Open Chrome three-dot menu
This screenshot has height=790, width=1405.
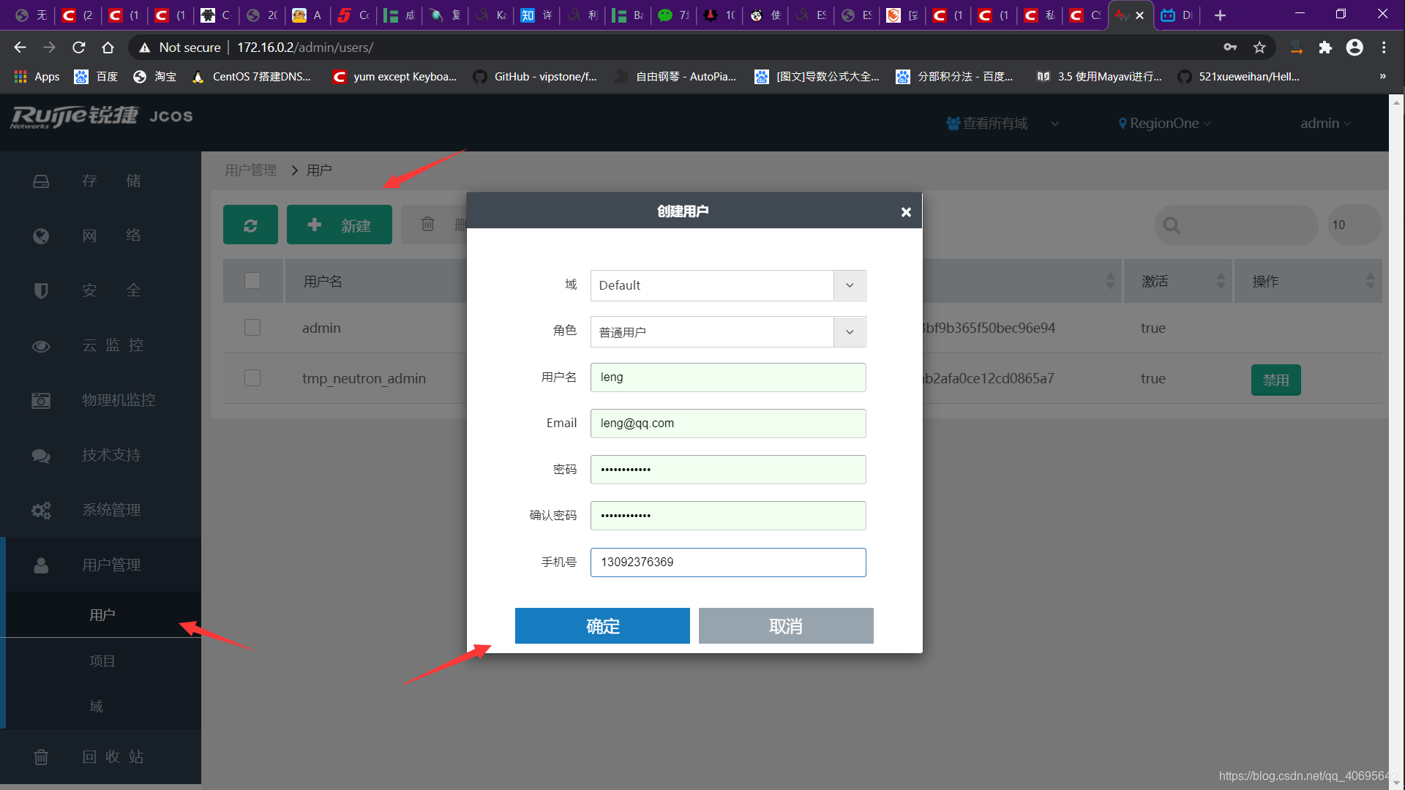[x=1384, y=48]
